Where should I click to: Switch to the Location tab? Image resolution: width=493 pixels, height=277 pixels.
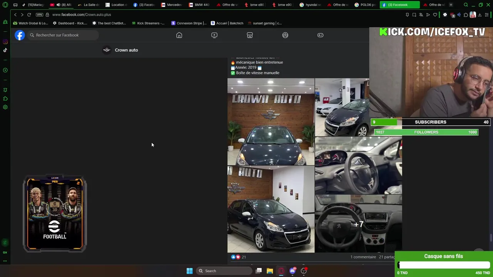coord(117,5)
